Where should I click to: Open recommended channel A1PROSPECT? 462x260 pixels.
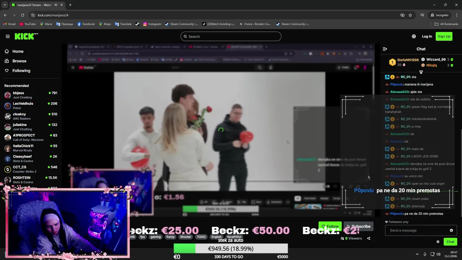tap(31, 137)
